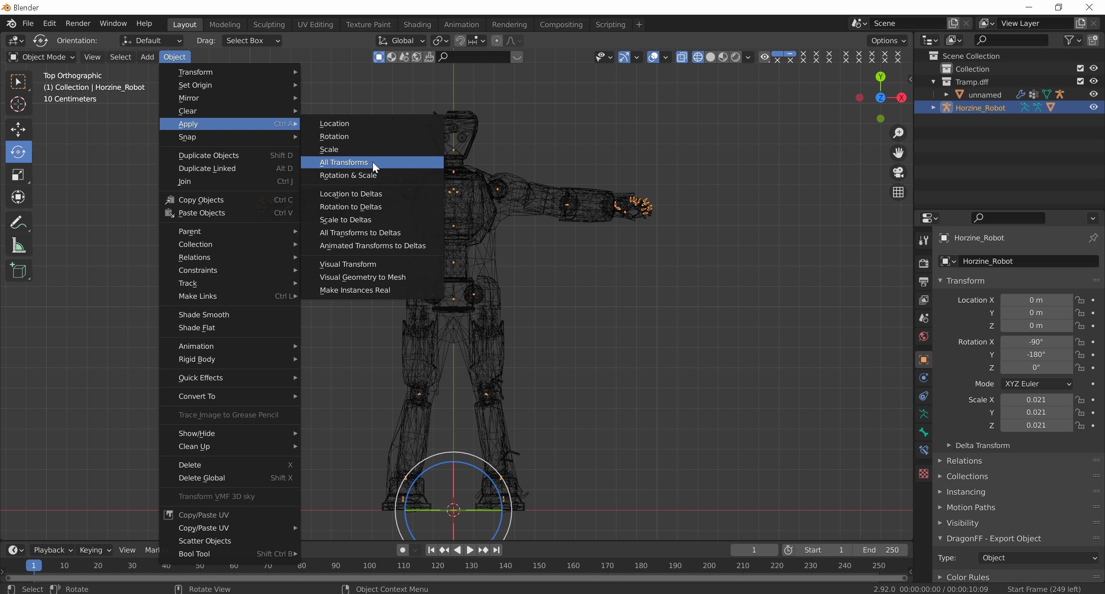
Task: Click the Scale X value field
Action: (x=1036, y=400)
